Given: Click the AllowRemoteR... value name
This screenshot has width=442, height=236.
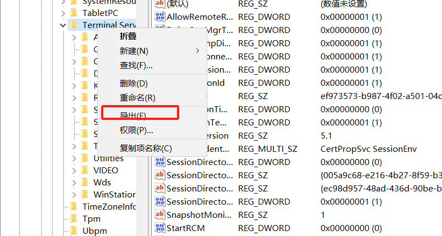Looking at the screenshot, I should pos(200,17).
